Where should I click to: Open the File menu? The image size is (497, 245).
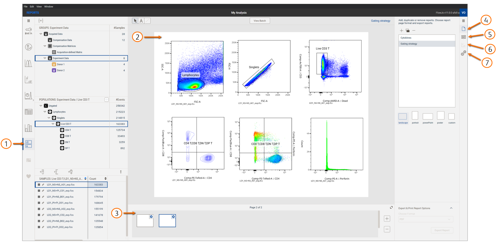pos(25,7)
